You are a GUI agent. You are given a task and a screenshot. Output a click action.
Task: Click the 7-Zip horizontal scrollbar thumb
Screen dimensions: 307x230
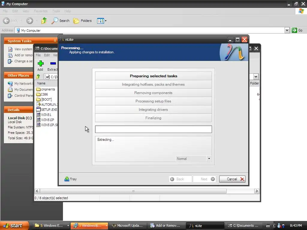pyautogui.click(x=133, y=191)
